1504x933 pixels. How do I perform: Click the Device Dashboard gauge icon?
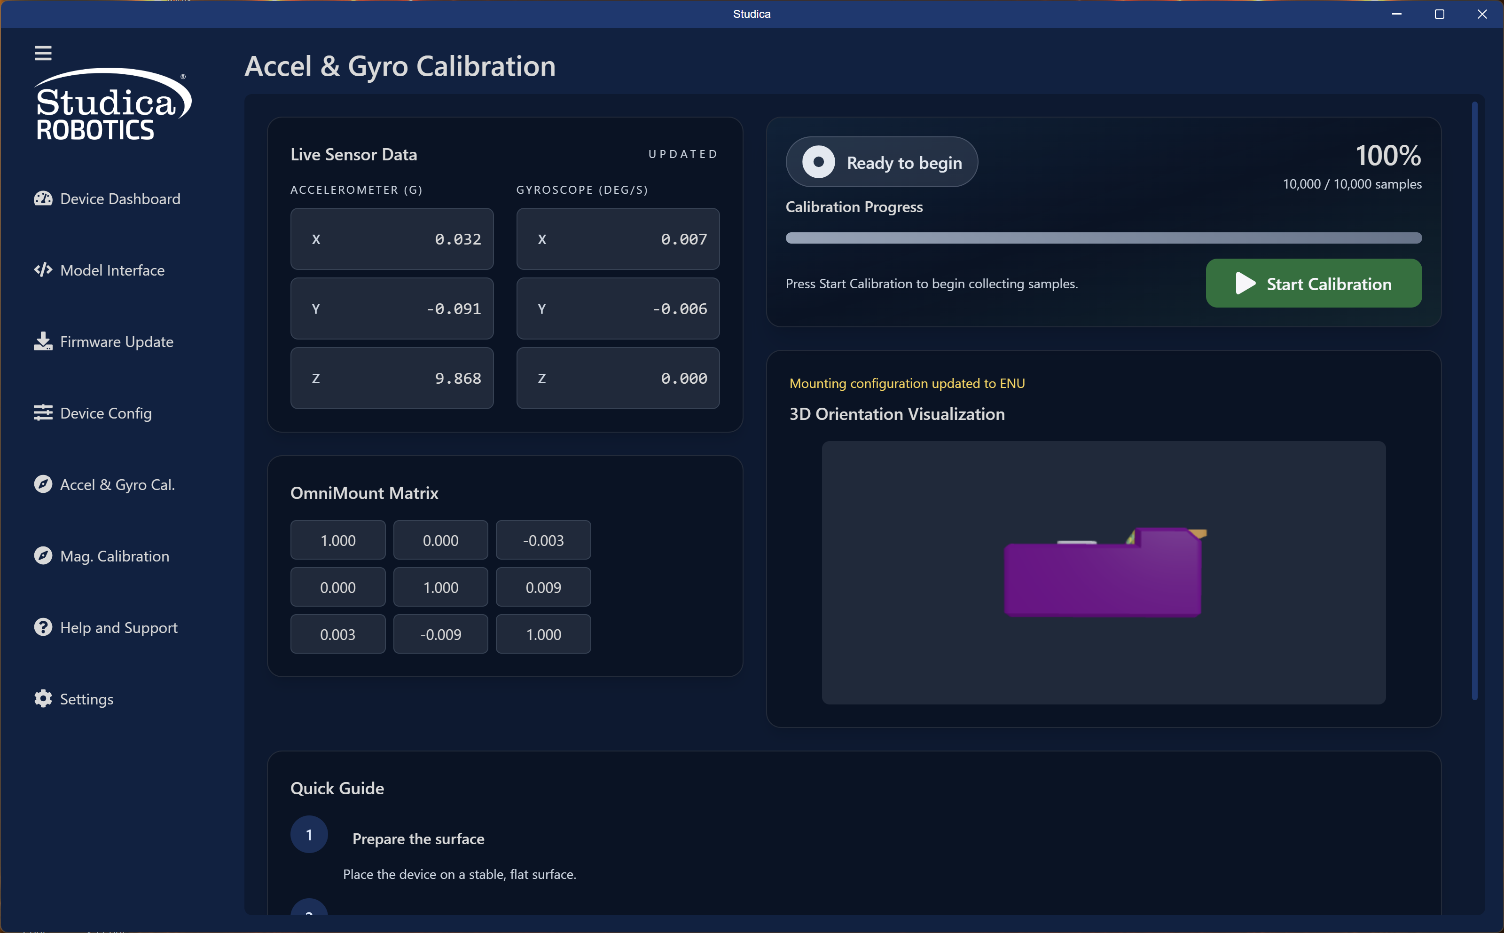(x=43, y=199)
